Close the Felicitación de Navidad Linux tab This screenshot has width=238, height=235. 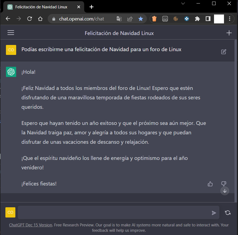coord(79,7)
